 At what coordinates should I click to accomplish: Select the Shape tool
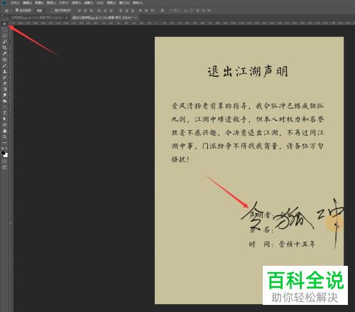[x=4, y=124]
